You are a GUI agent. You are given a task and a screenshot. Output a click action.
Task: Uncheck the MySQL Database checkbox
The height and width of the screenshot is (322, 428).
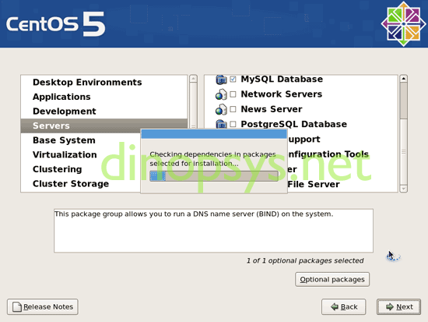click(233, 80)
